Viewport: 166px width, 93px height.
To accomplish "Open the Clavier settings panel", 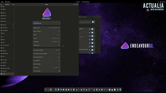I will 7,48.
